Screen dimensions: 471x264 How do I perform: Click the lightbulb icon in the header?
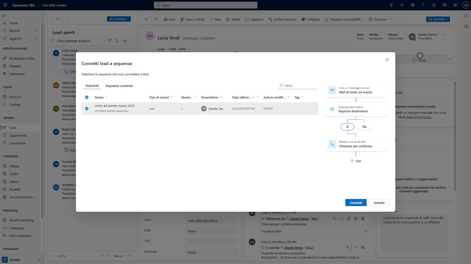391,5
